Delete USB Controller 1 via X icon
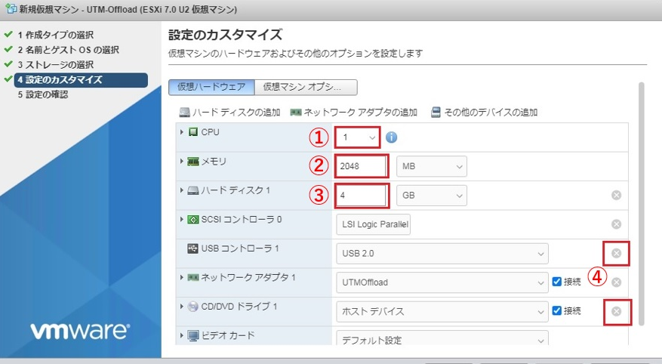This screenshot has height=364, width=662. (x=616, y=254)
